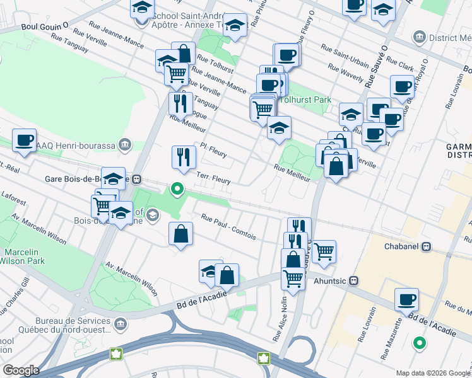The width and height of the screenshot is (472, 378).
Task: Select the front shopping bag marker by Rue Meilleur
Action: tap(336, 166)
